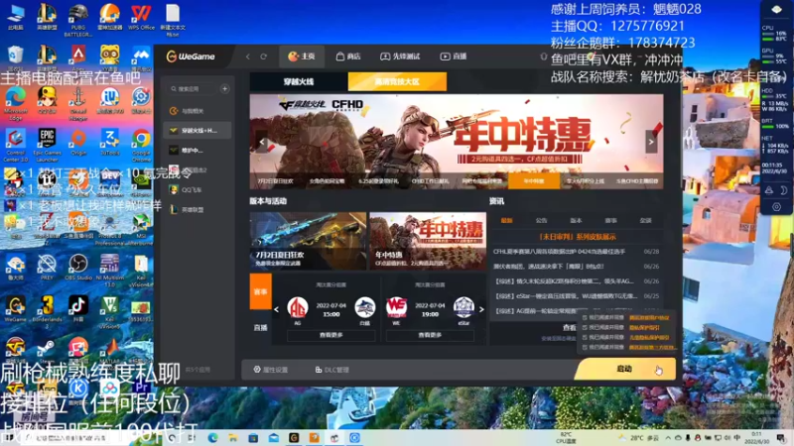Open Google Chrome desktop icon
Screen dimensions: 794x446
141,144
